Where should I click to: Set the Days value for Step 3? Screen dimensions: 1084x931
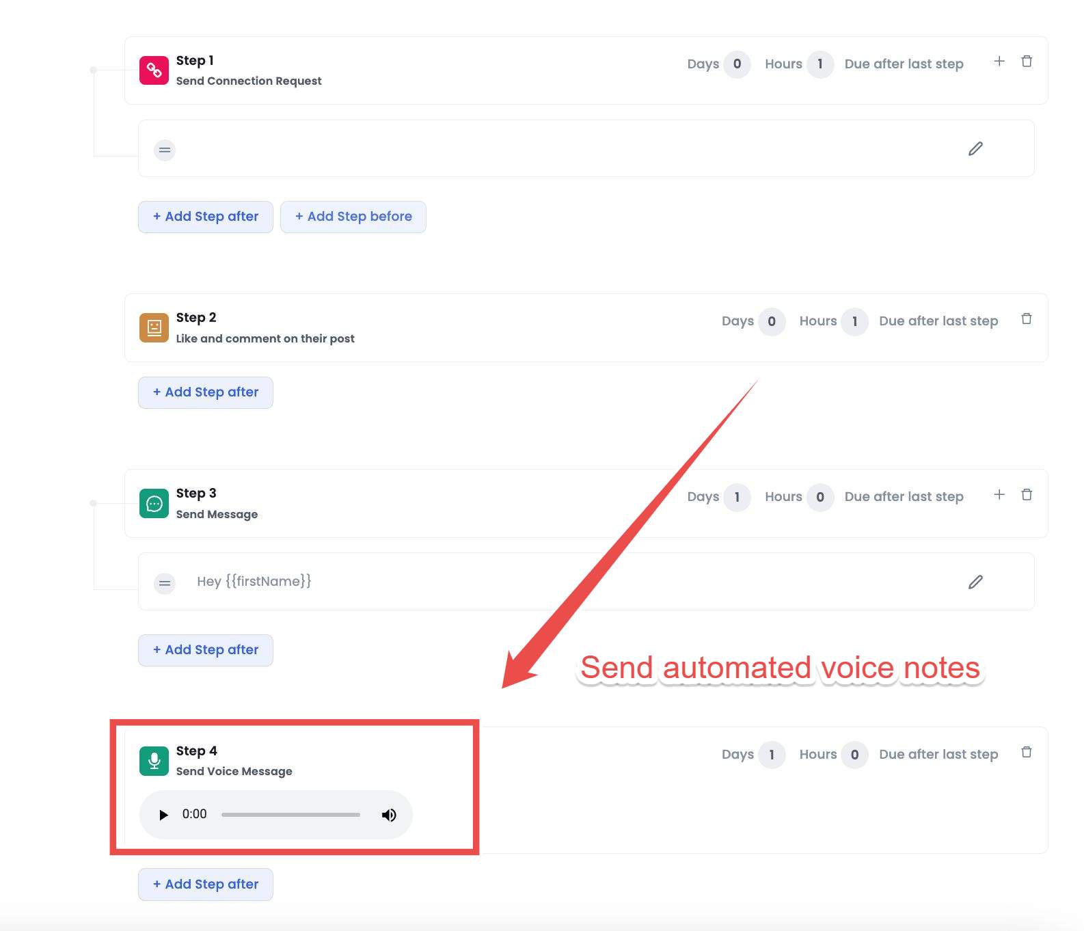point(737,497)
